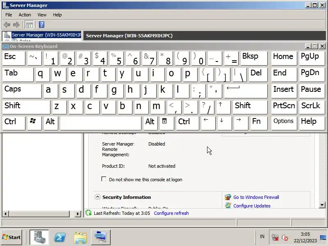
Task: Click the network disconnected tray icon
Action: coord(275,237)
